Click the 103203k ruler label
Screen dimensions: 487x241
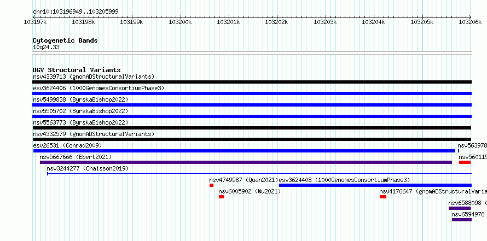coord(325,22)
